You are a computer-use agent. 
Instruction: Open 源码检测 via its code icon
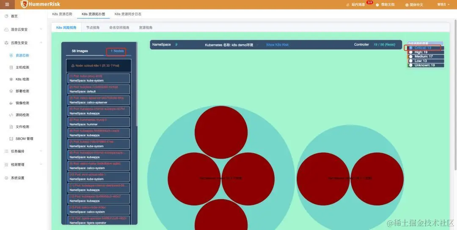pos(11,115)
